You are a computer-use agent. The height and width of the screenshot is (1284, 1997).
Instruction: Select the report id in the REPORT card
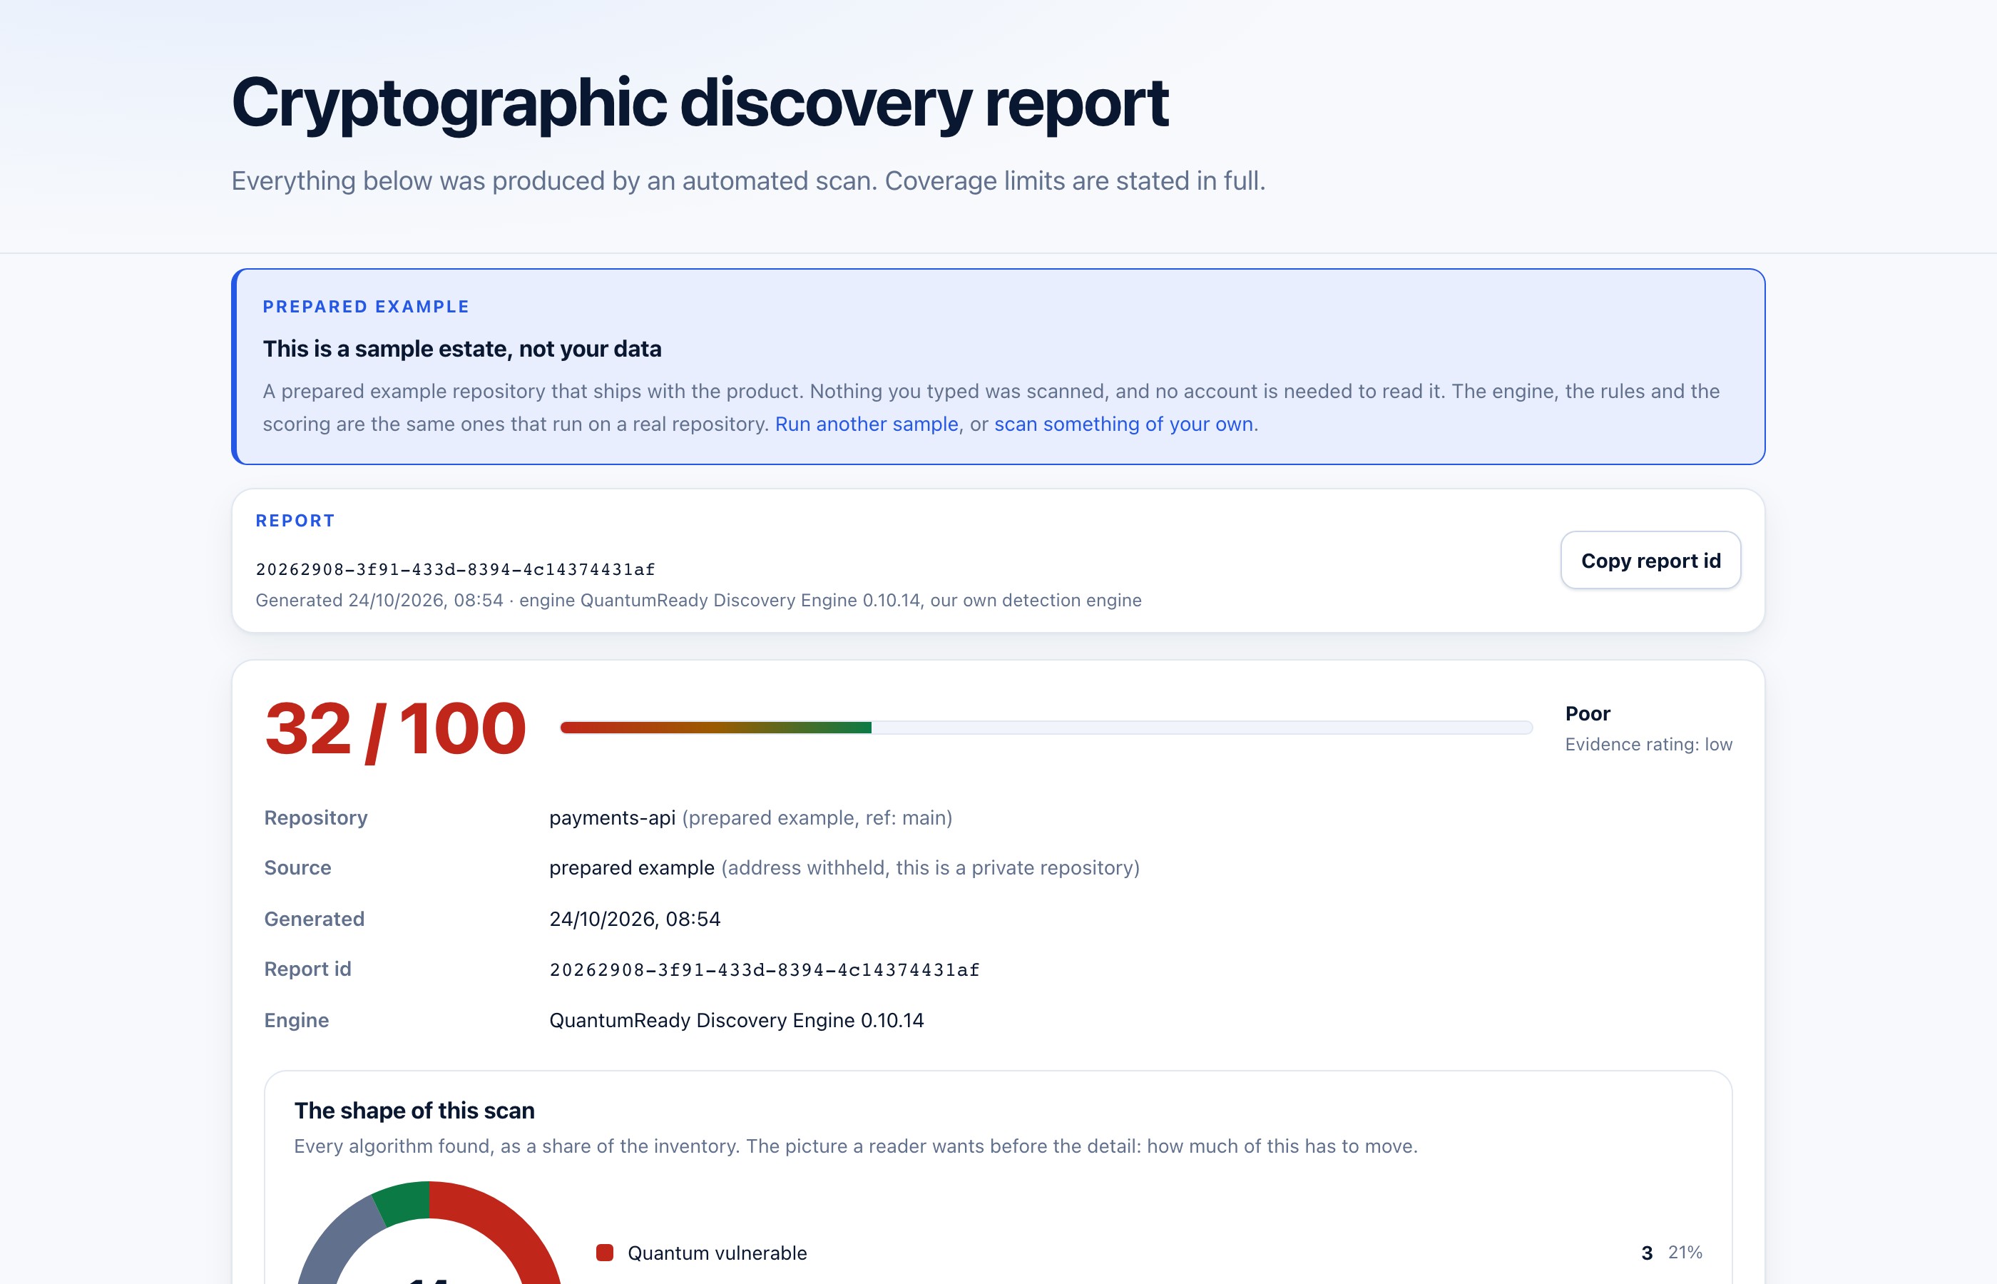pyautogui.click(x=455, y=569)
